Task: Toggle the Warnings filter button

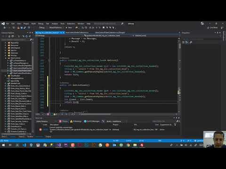Action: pos(76,122)
